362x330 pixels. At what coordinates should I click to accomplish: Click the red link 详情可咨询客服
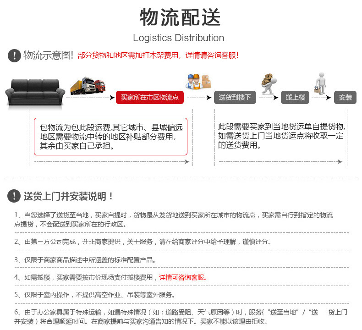pos(183,277)
